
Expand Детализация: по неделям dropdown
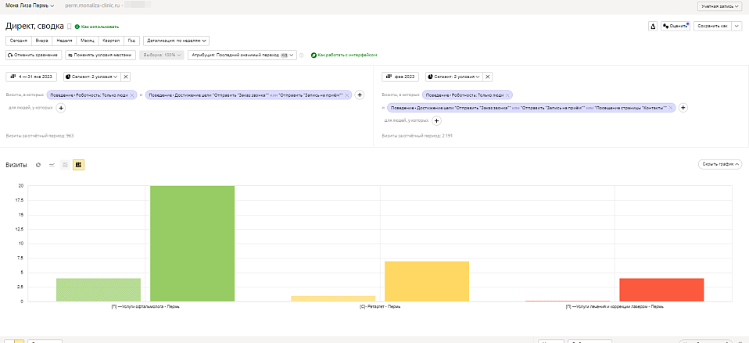coord(176,41)
